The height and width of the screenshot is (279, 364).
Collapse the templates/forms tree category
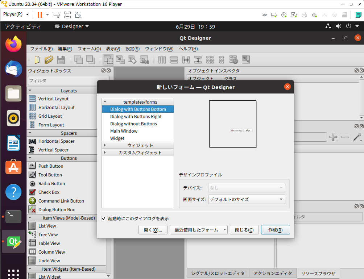[105, 101]
